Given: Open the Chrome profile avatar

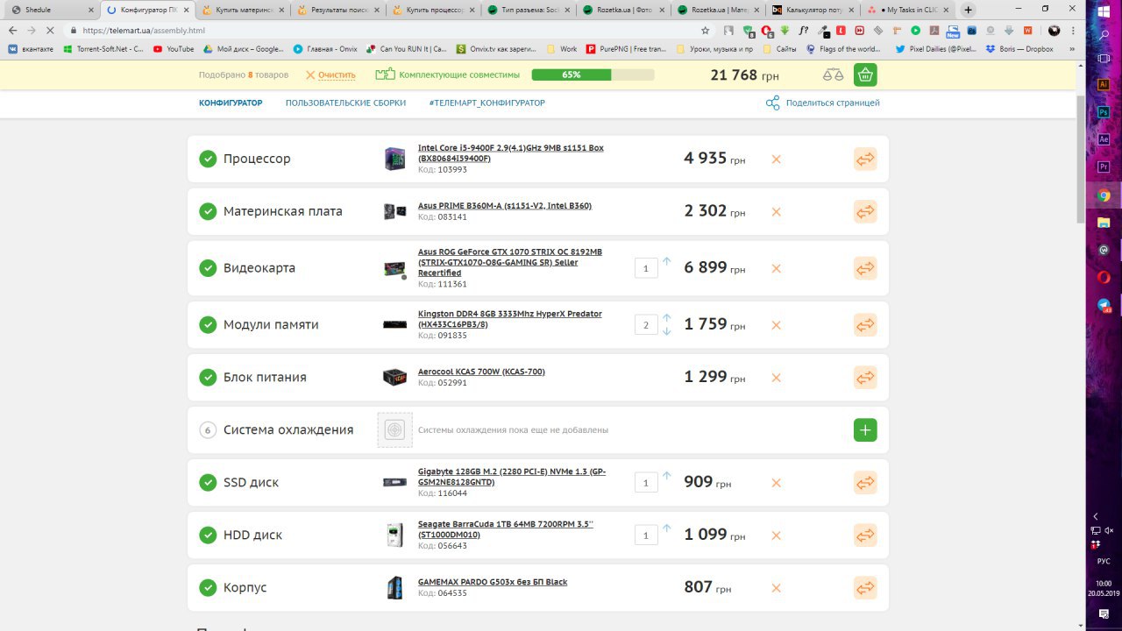Looking at the screenshot, I should [1054, 30].
